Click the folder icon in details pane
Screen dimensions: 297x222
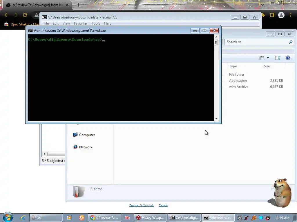79,192
